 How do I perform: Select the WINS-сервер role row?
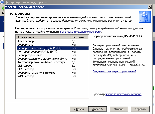(53, 76)
